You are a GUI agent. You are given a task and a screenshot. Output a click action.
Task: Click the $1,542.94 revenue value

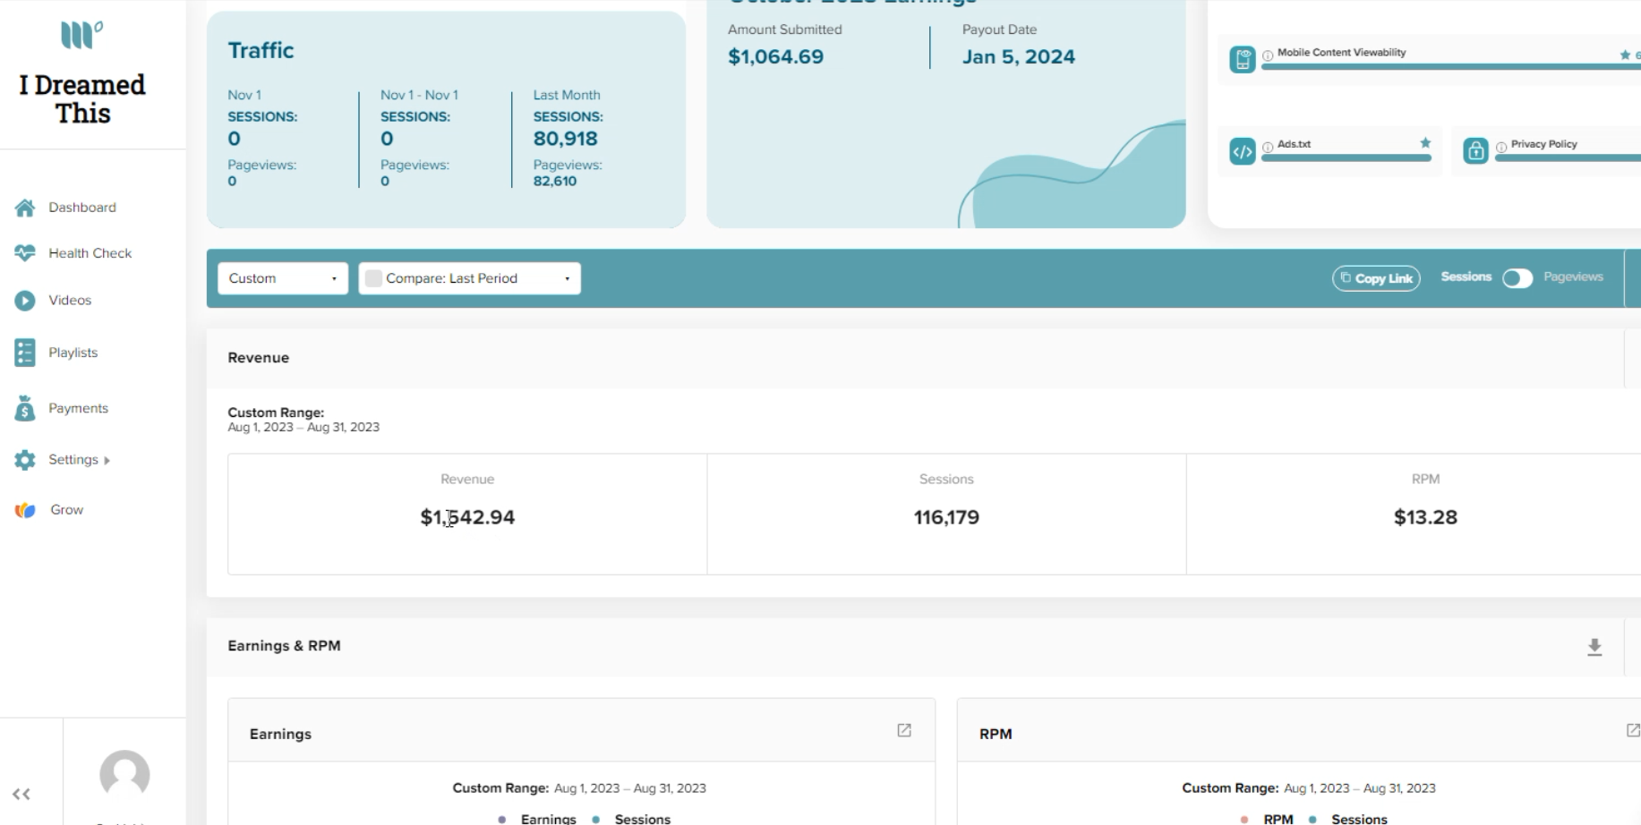(467, 517)
